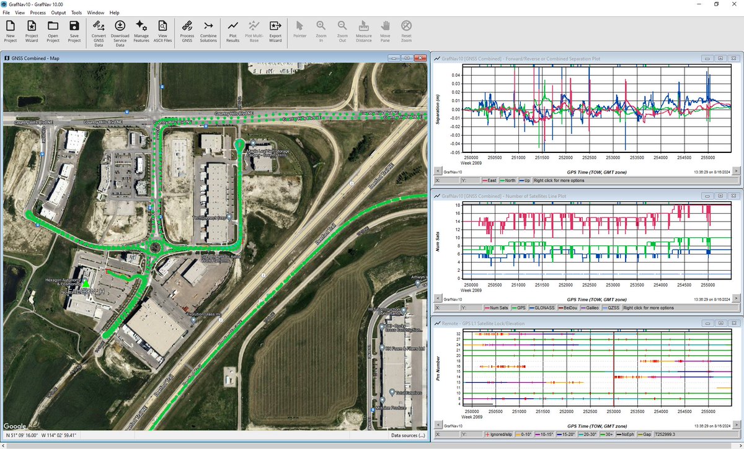The height and width of the screenshot is (449, 744).
Task: Pan Satellite Lock/Elevation plot left
Action: pyautogui.click(x=438, y=425)
